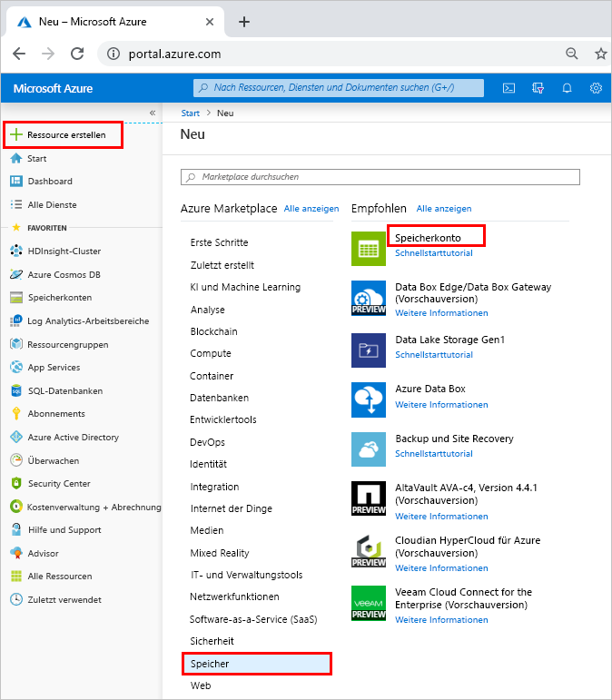
Task: Open directory and subscription filter icon
Action: point(538,88)
